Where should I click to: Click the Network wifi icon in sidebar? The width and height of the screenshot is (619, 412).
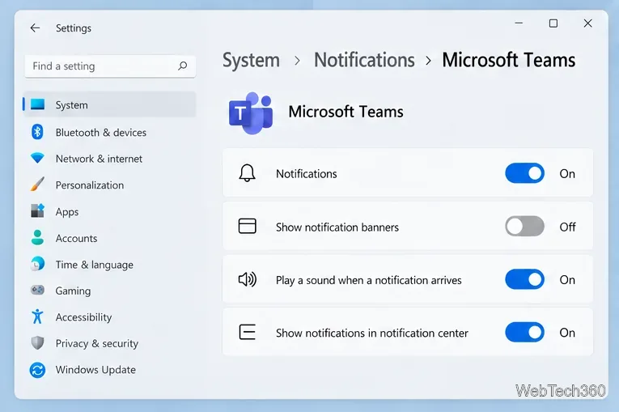tap(37, 159)
